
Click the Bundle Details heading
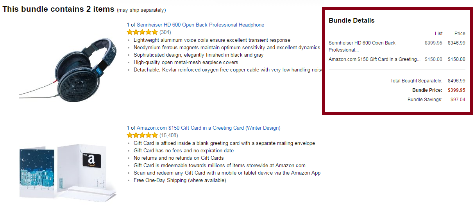351,20
